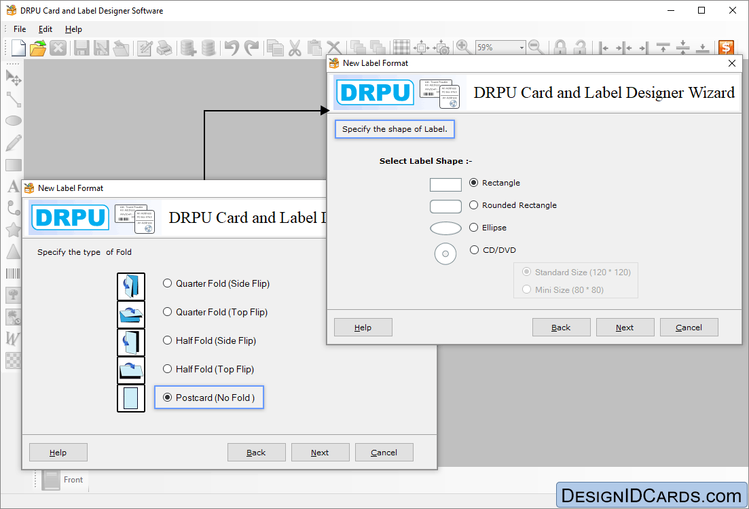Select the Rectangle shape tool in sidebar
The height and width of the screenshot is (509, 749).
(14, 165)
